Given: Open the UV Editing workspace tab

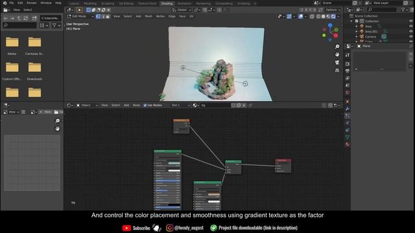Looking at the screenshot, I should [126, 3].
